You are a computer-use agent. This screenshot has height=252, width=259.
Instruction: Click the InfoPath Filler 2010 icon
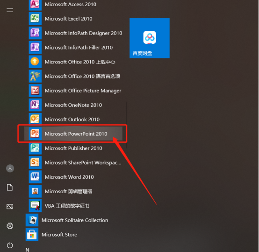pyautogui.click(x=35, y=47)
